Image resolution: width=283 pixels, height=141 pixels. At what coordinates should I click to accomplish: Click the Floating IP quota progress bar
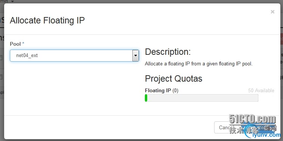(x=201, y=98)
